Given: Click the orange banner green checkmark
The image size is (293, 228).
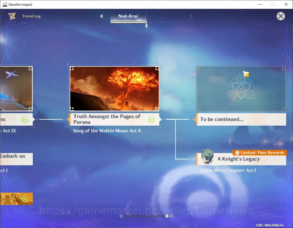Looking at the screenshot, I should click(x=25, y=199).
